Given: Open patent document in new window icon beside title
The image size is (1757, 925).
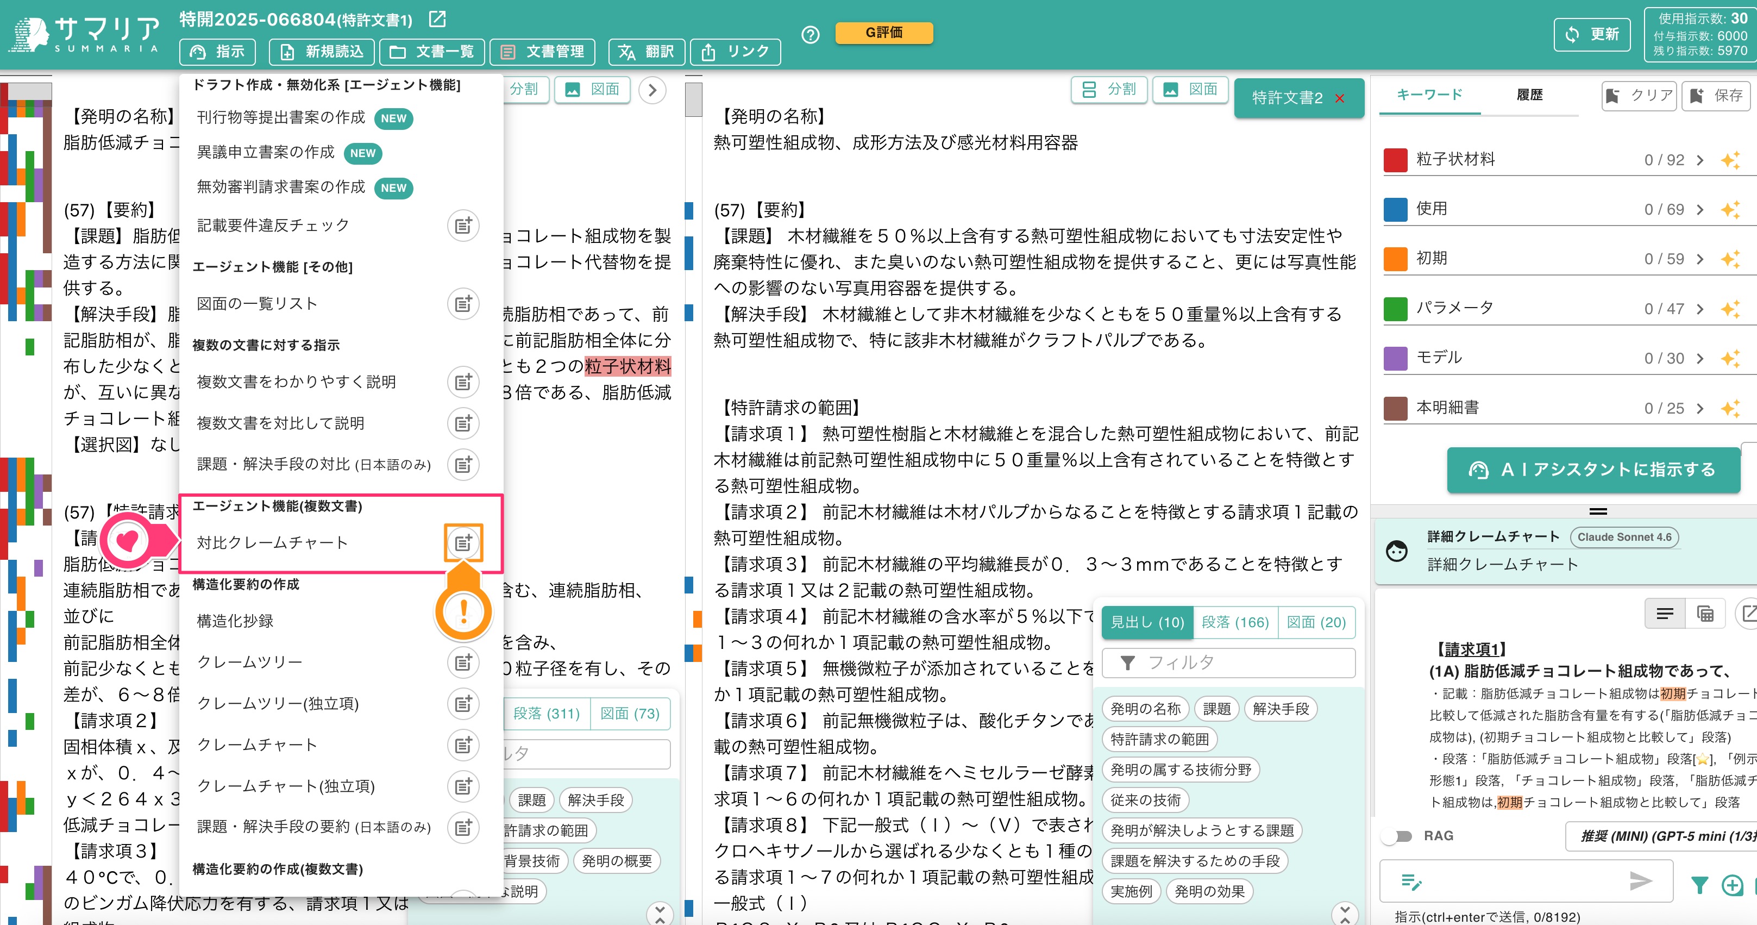Looking at the screenshot, I should click(x=437, y=19).
